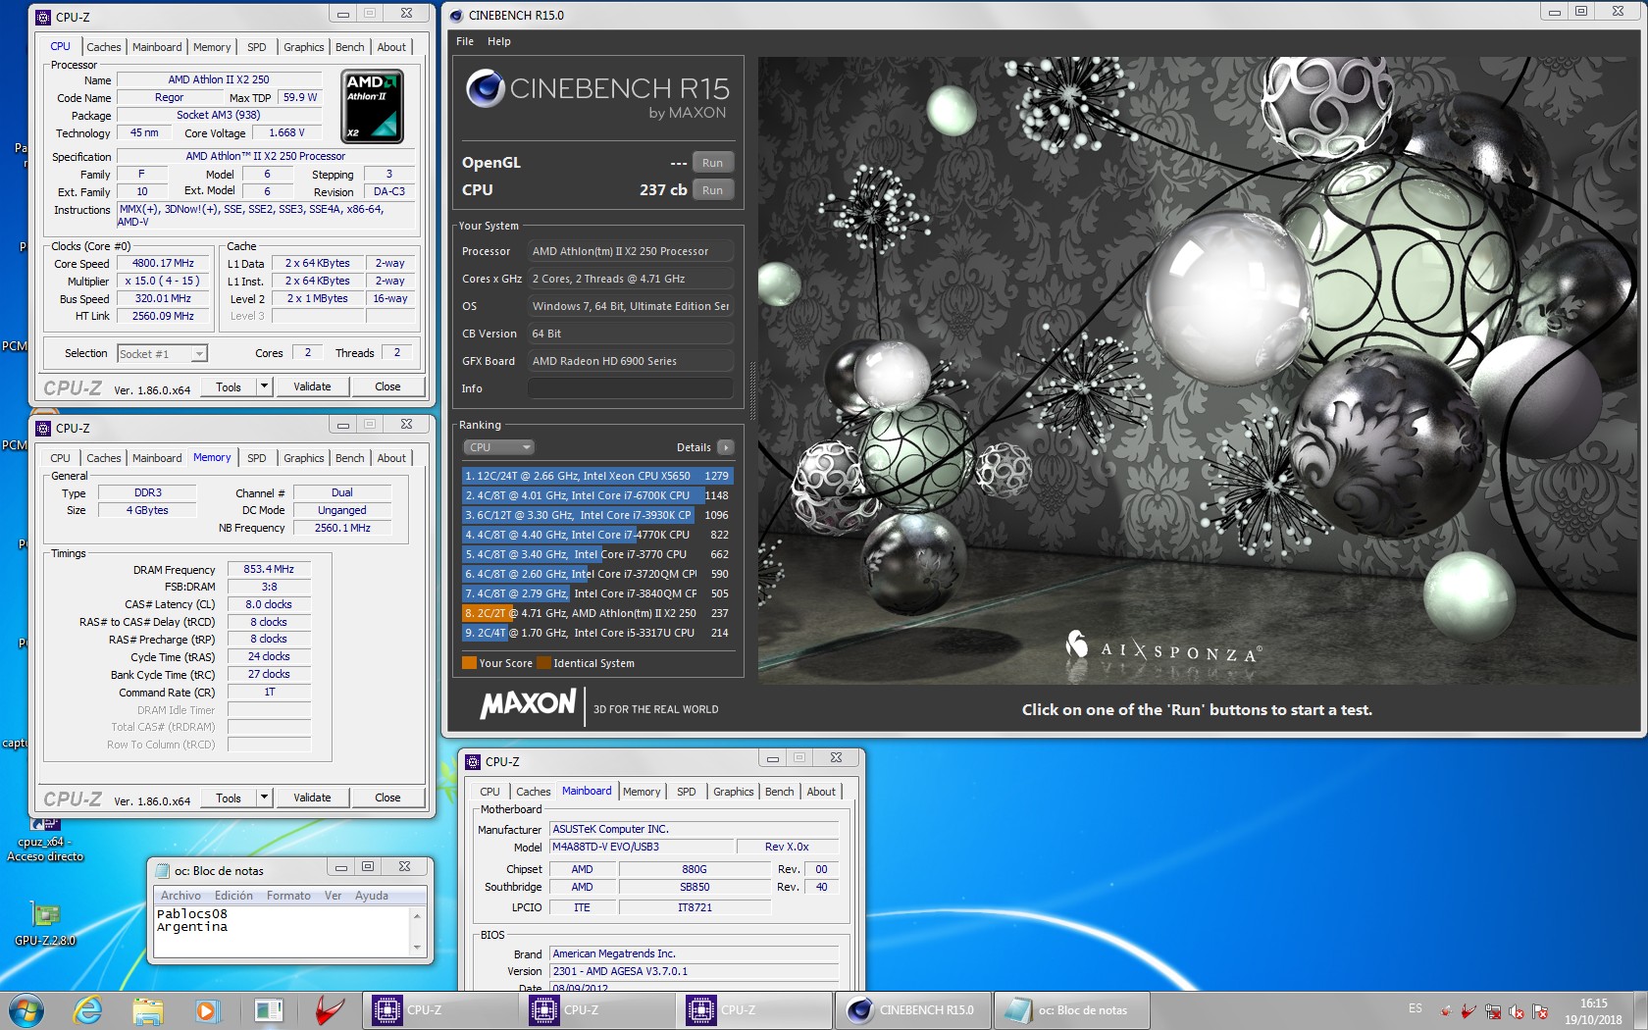Open the Windows Start menu orb

26,1009
